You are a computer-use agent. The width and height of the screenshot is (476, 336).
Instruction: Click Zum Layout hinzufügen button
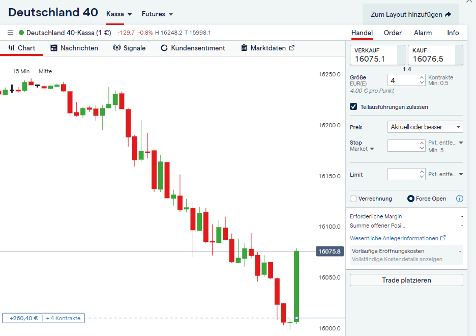[x=411, y=14]
